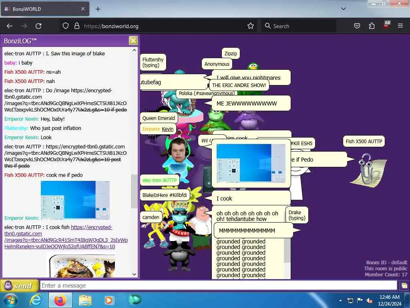Click the BonziLOG scroll down arrow

coord(135,274)
